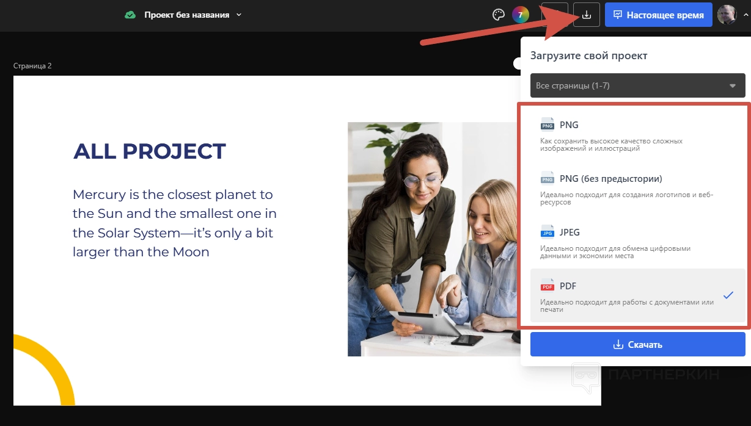The height and width of the screenshot is (426, 751).
Task: Start presentation with 'Настоящее время' button
Action: point(659,15)
